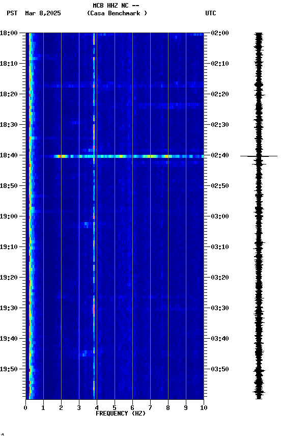Click the large seismogram spike near 02:40
This screenshot has width=281, height=440.
click(x=259, y=156)
